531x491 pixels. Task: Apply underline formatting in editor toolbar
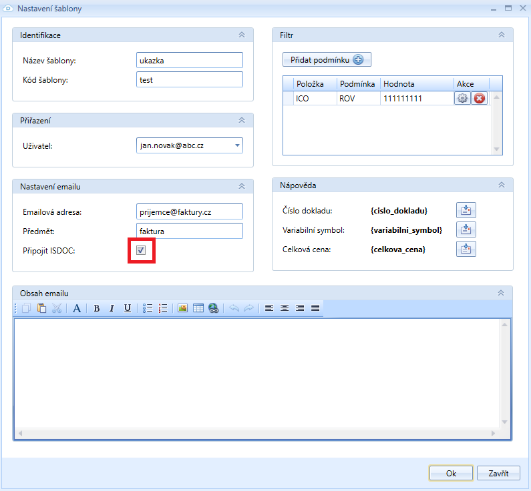(127, 308)
